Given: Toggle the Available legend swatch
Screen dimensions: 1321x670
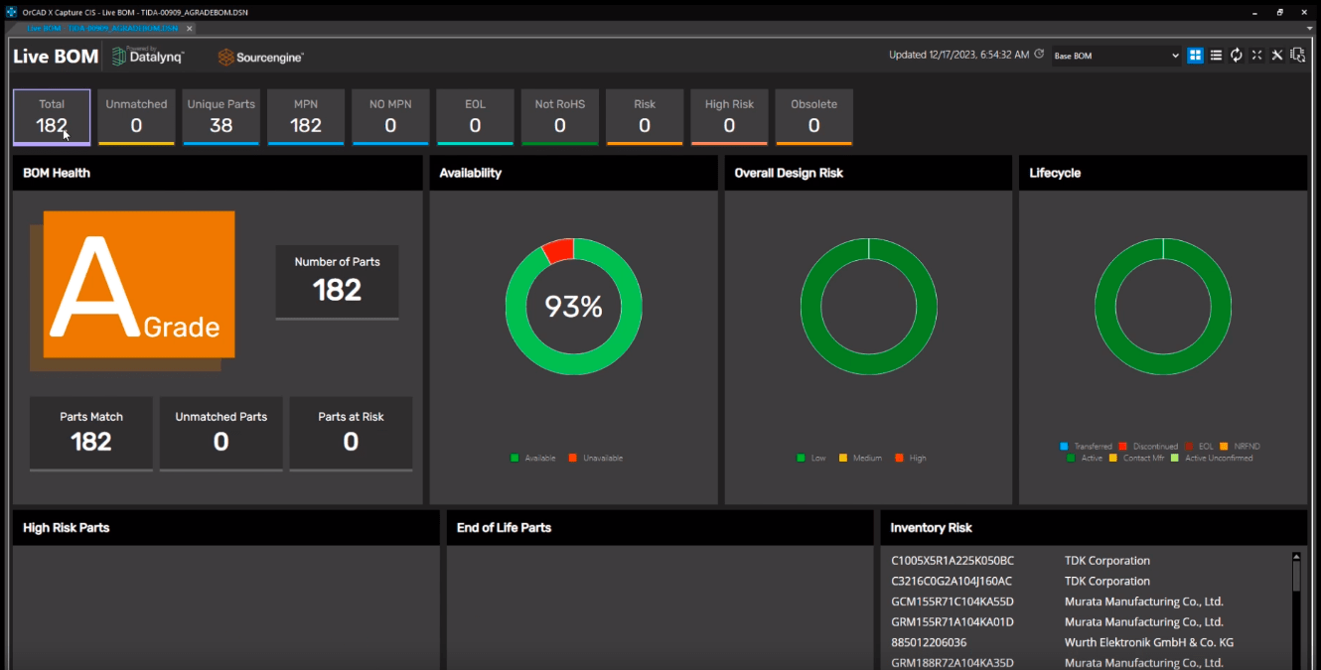Looking at the screenshot, I should click(514, 458).
